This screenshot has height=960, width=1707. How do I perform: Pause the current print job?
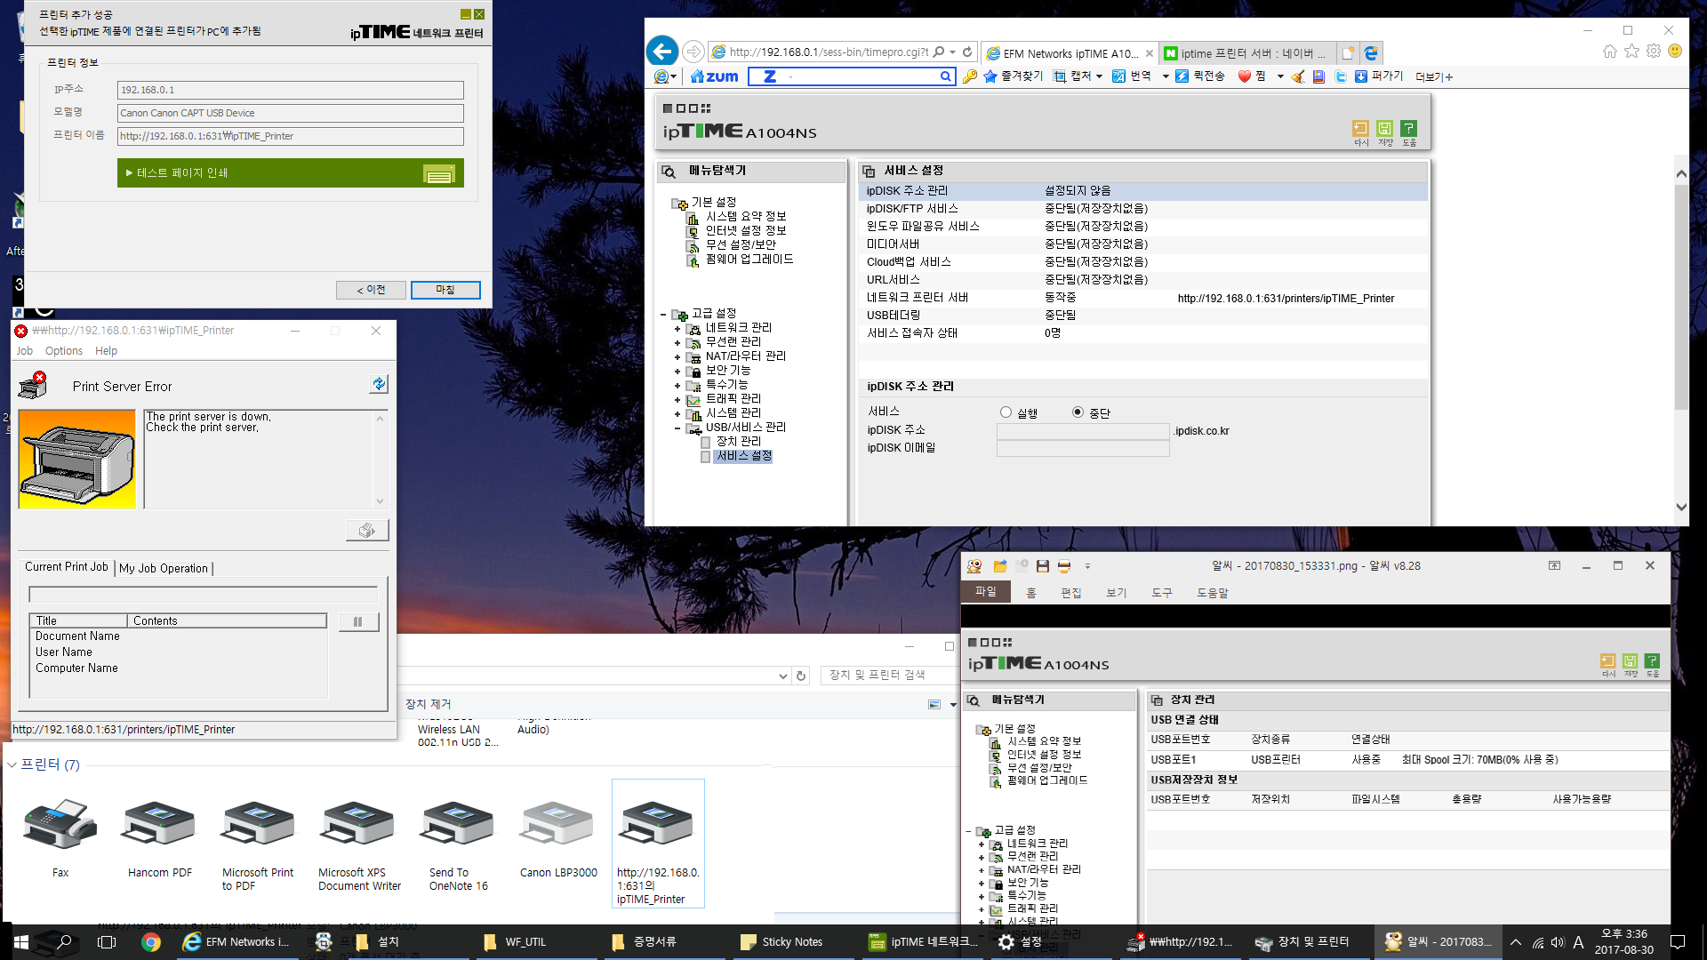pyautogui.click(x=358, y=621)
